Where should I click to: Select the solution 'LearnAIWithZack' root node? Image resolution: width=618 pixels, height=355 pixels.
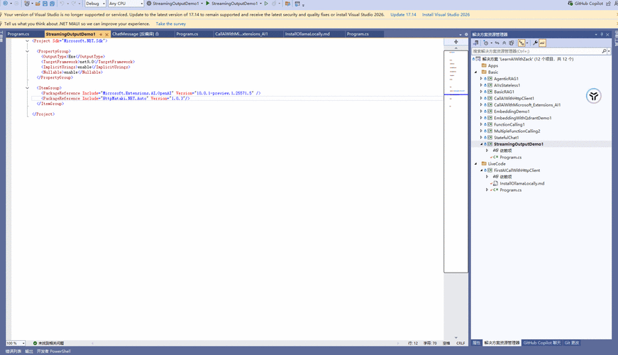(527, 59)
